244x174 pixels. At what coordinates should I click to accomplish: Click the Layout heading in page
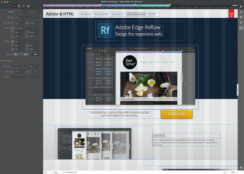pos(158,135)
